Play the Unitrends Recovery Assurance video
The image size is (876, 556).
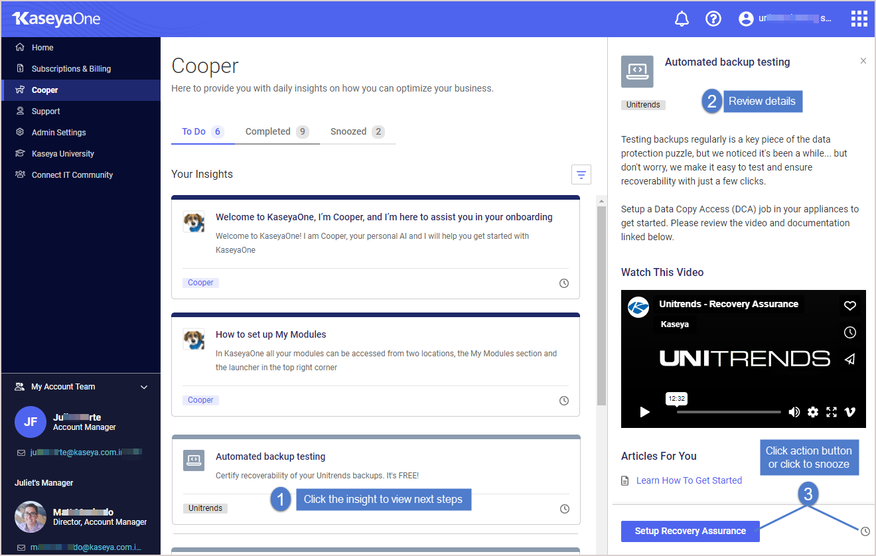click(x=644, y=412)
